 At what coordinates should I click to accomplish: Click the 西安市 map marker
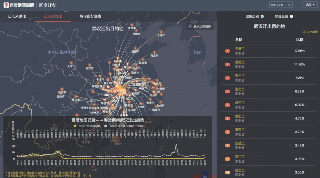pos(90,65)
